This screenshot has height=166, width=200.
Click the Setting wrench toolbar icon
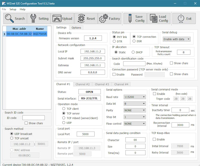pos(33,19)
